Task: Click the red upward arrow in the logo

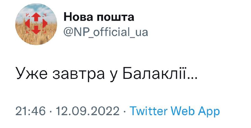Action: tap(36, 17)
